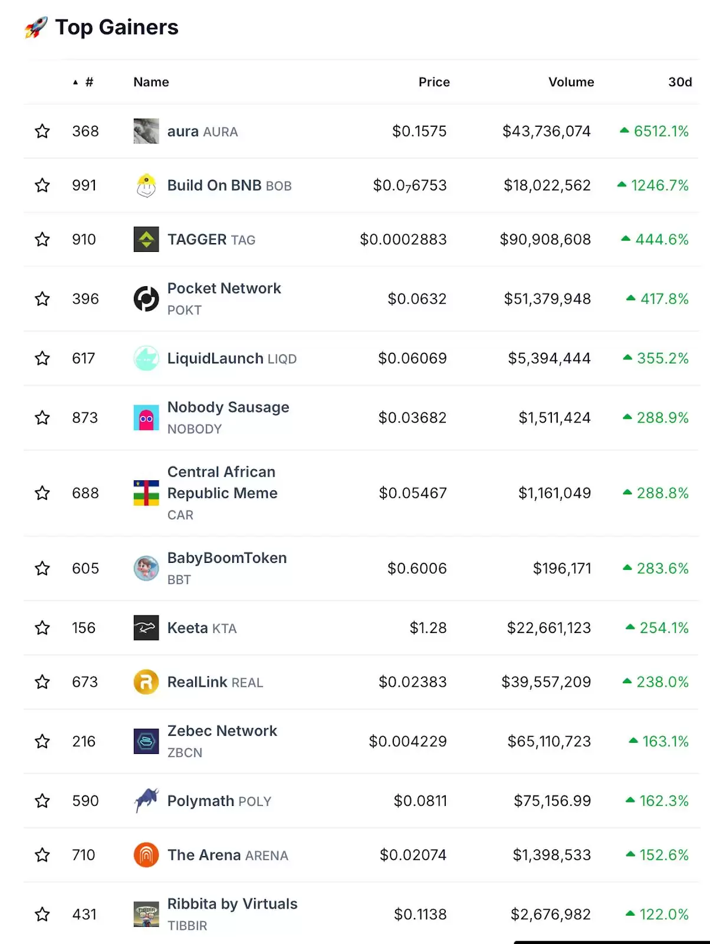Click the Price column header
This screenshot has width=710, height=944.
[434, 82]
